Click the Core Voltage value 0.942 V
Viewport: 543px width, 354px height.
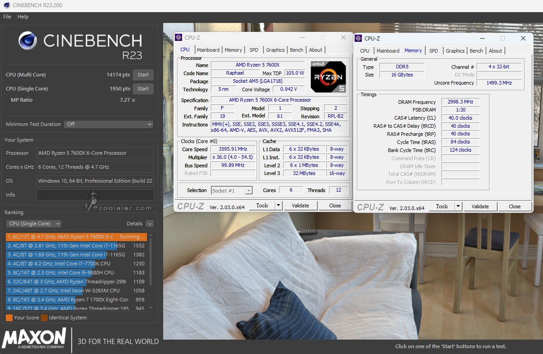289,89
